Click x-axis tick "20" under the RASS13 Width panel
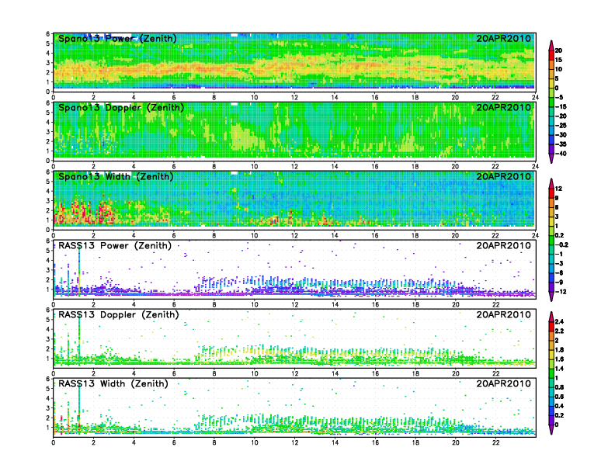Screen dimensions: 615x475 (455, 442)
